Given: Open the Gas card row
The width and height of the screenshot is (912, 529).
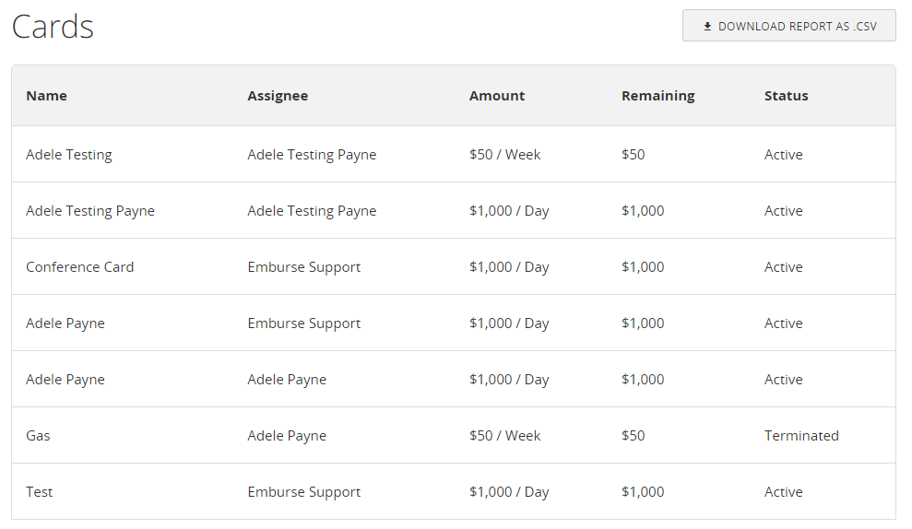Looking at the screenshot, I should pos(454,435).
